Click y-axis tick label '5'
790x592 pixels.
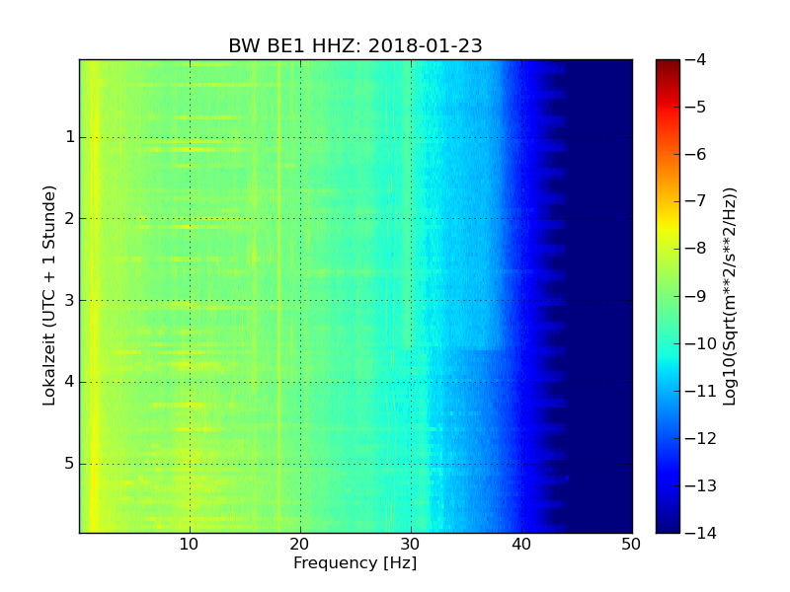(x=70, y=464)
